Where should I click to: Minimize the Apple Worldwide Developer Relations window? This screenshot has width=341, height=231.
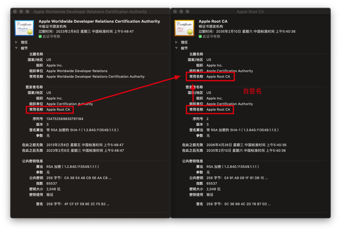point(21,12)
